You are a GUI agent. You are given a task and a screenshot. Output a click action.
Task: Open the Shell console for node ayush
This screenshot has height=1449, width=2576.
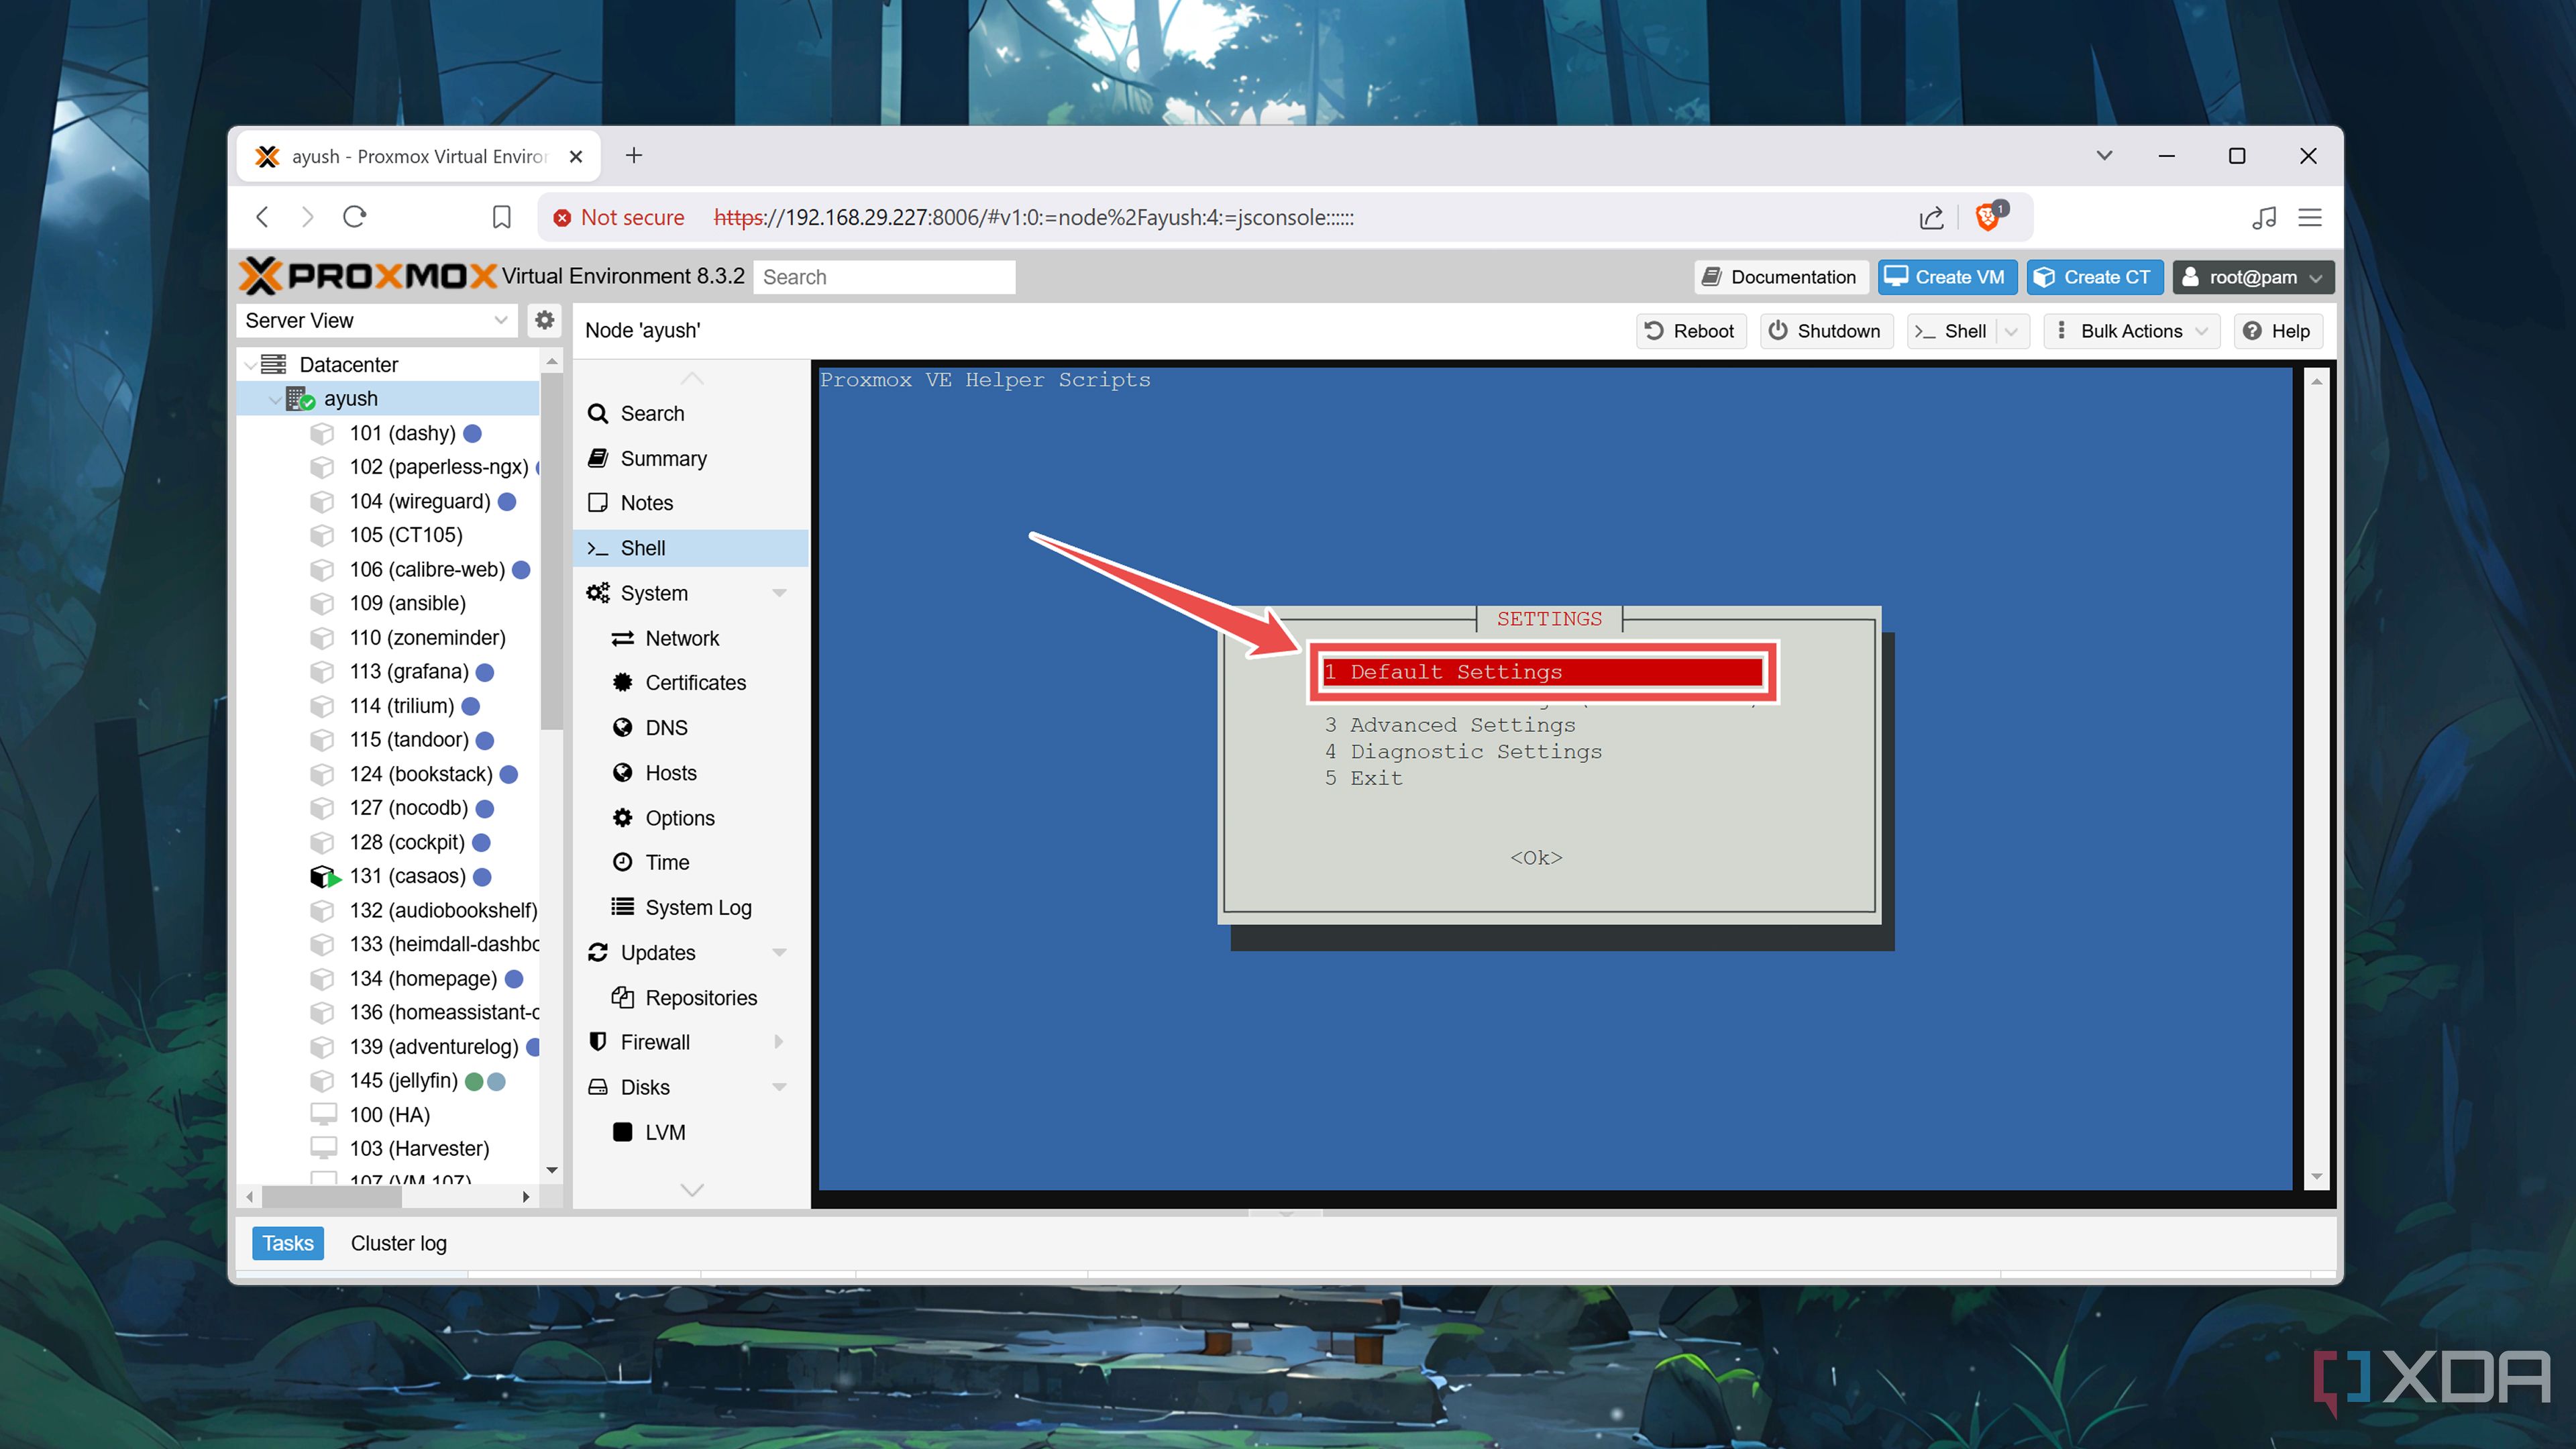(x=642, y=547)
